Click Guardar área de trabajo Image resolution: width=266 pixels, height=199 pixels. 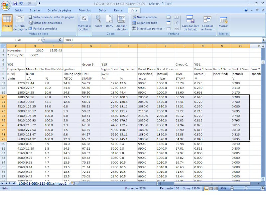(191, 23)
